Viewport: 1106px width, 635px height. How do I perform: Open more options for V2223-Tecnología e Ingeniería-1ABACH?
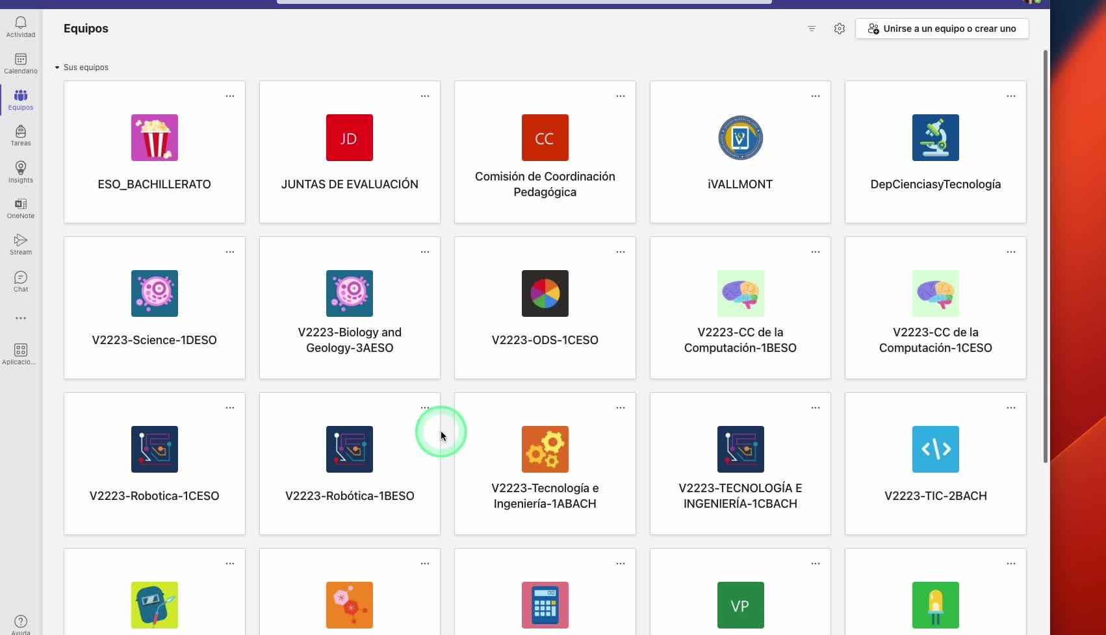point(621,408)
